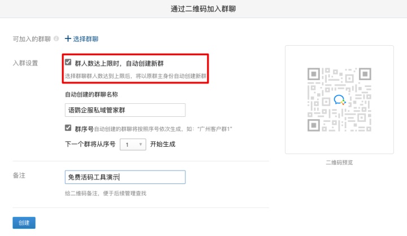
Task: Click the 备注 input field
Action: click(x=125, y=177)
